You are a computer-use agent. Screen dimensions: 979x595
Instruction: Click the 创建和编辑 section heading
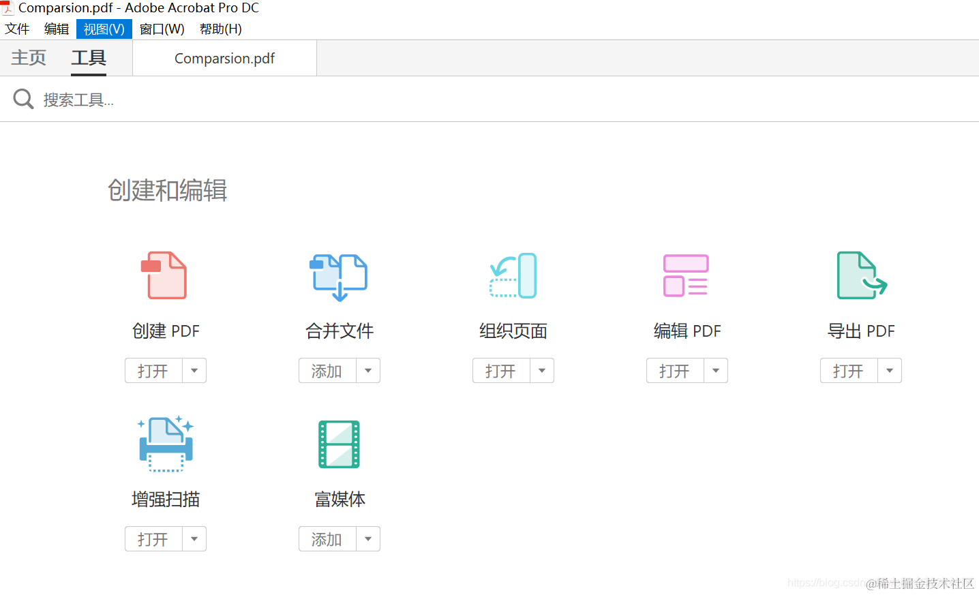[167, 190]
